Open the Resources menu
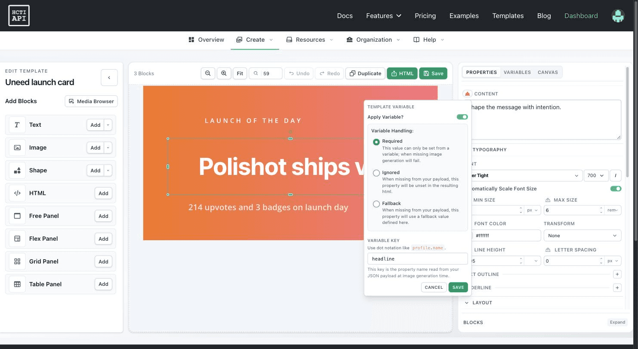Screen dimensions: 638x349 [310, 40]
